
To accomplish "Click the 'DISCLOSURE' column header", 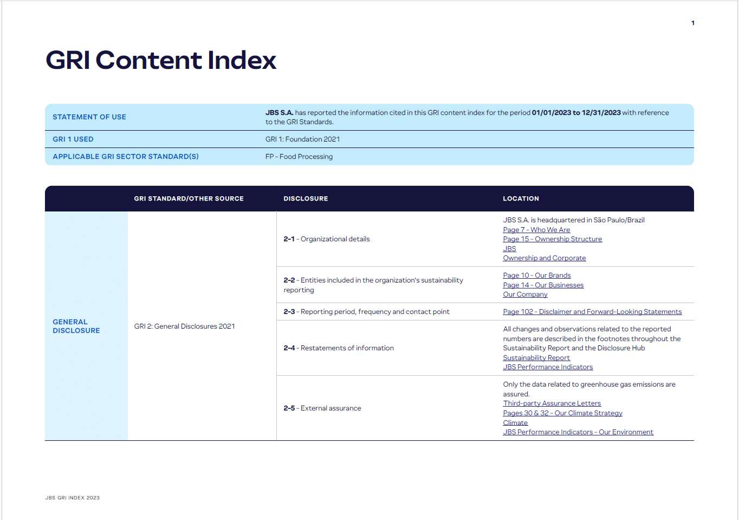I will (306, 198).
